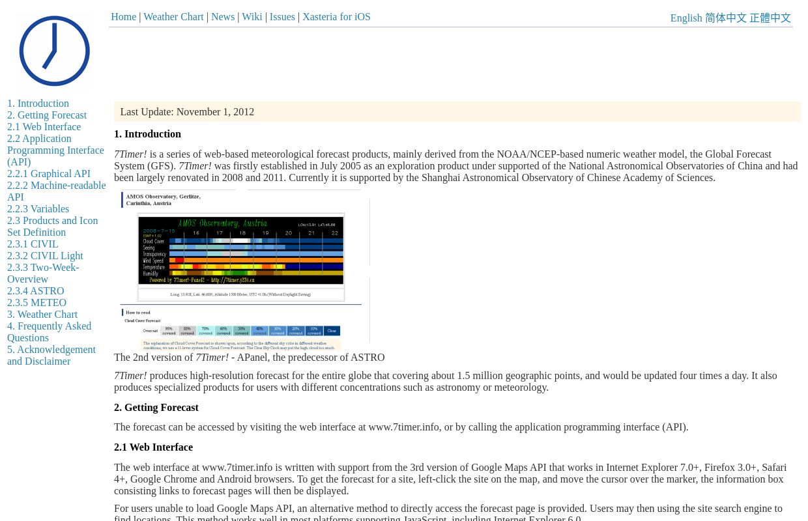Viewport: 808px width, 521px height.
Task: Click the '1. Introduction' heading in article
Action: [x=147, y=134]
